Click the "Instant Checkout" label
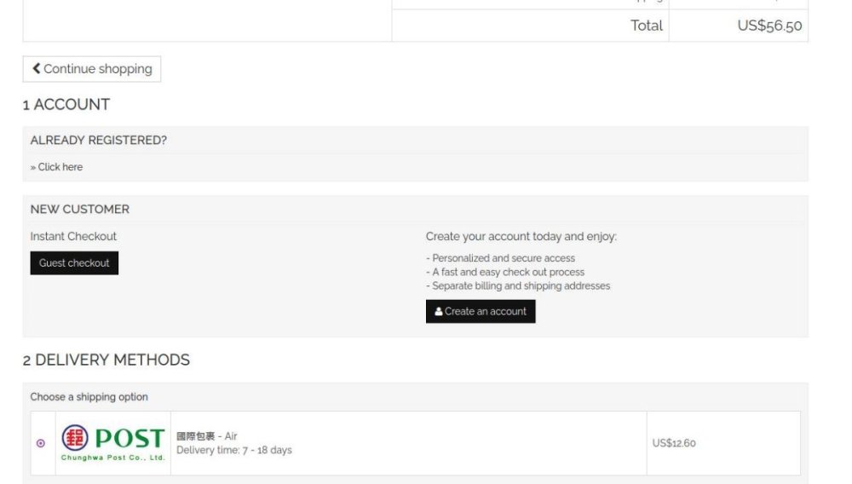The image size is (852, 484). coord(73,236)
